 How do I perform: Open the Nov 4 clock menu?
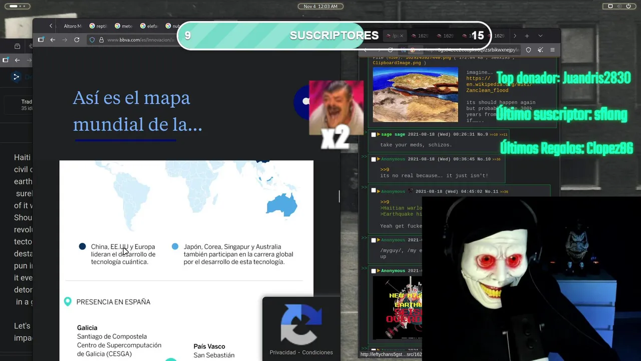pyautogui.click(x=320, y=6)
